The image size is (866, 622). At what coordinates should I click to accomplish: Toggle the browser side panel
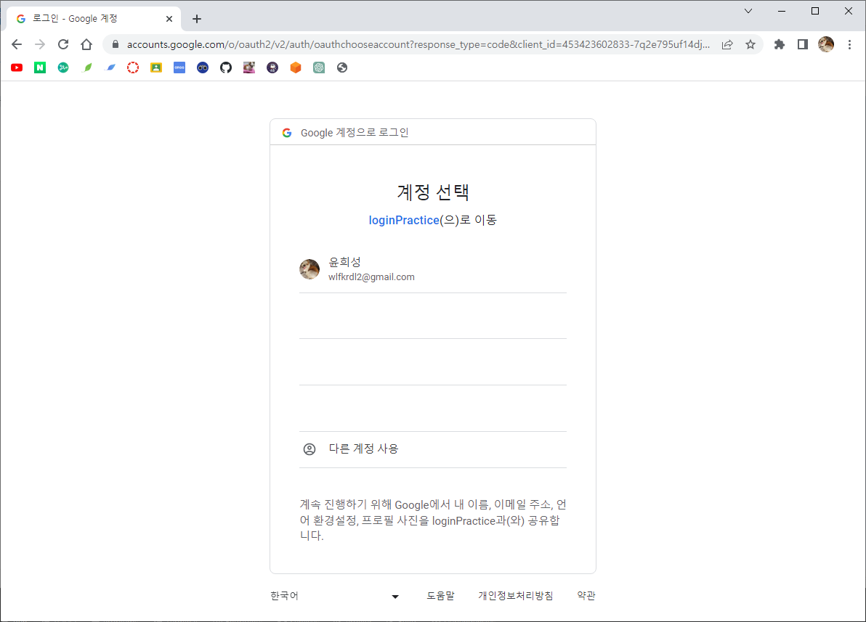(x=803, y=44)
